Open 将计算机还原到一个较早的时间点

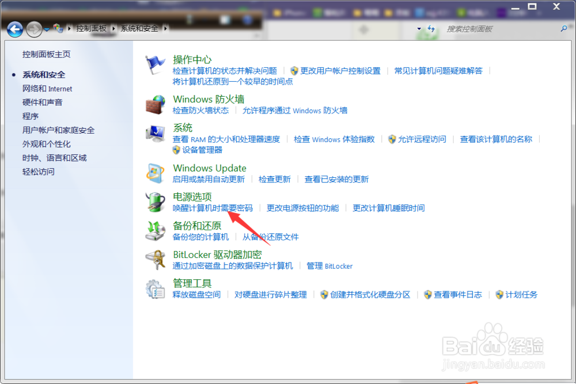(x=233, y=82)
